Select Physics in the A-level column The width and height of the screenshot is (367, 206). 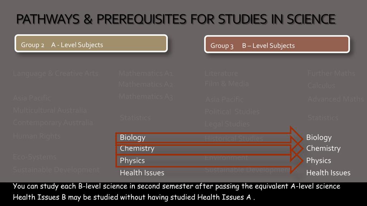[132, 161]
